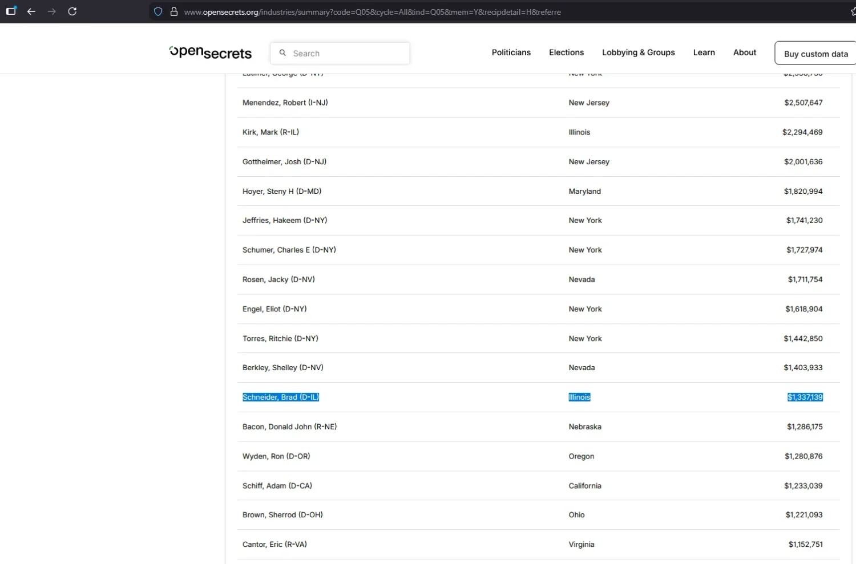This screenshot has height=564, width=856.
Task: Click Virginia in the Cantor row
Action: [x=582, y=545]
